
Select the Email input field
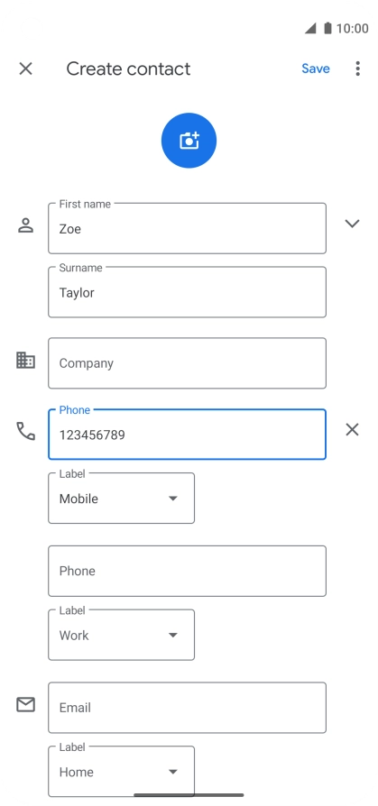pyautogui.click(x=188, y=708)
